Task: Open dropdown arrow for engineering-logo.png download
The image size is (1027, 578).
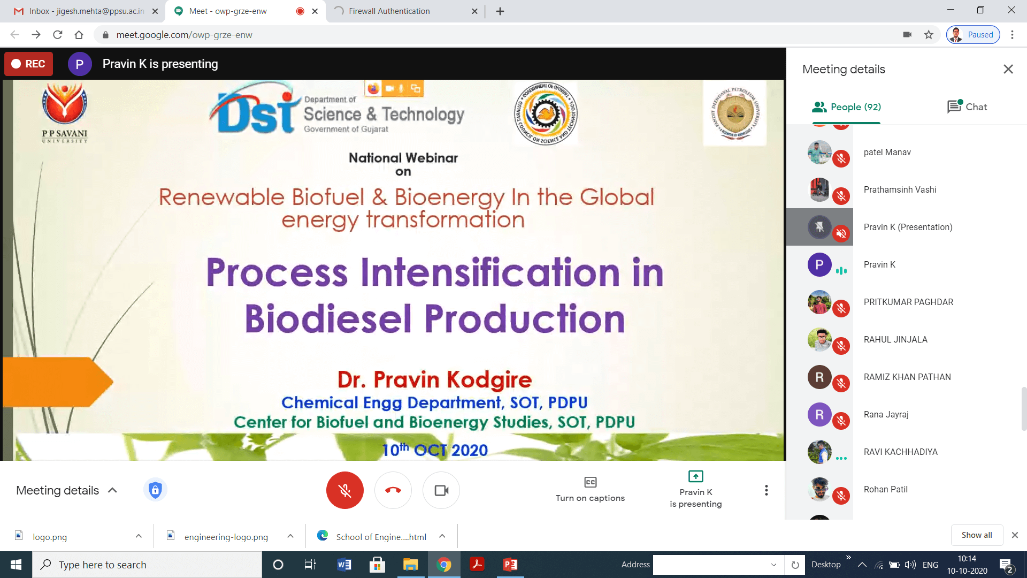Action: (x=290, y=536)
